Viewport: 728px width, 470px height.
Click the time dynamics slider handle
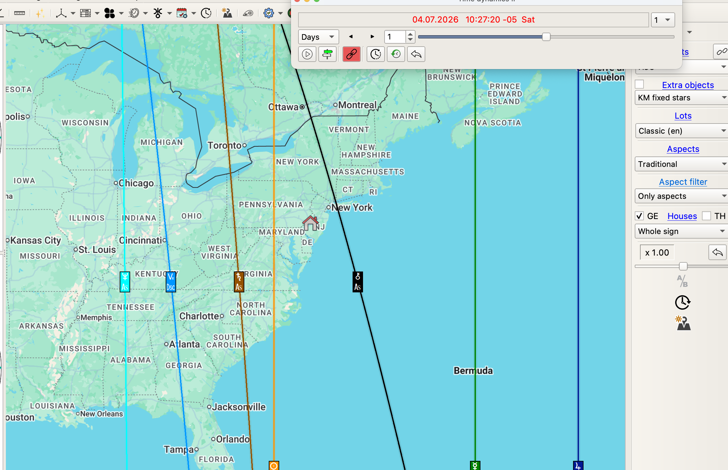[546, 37]
